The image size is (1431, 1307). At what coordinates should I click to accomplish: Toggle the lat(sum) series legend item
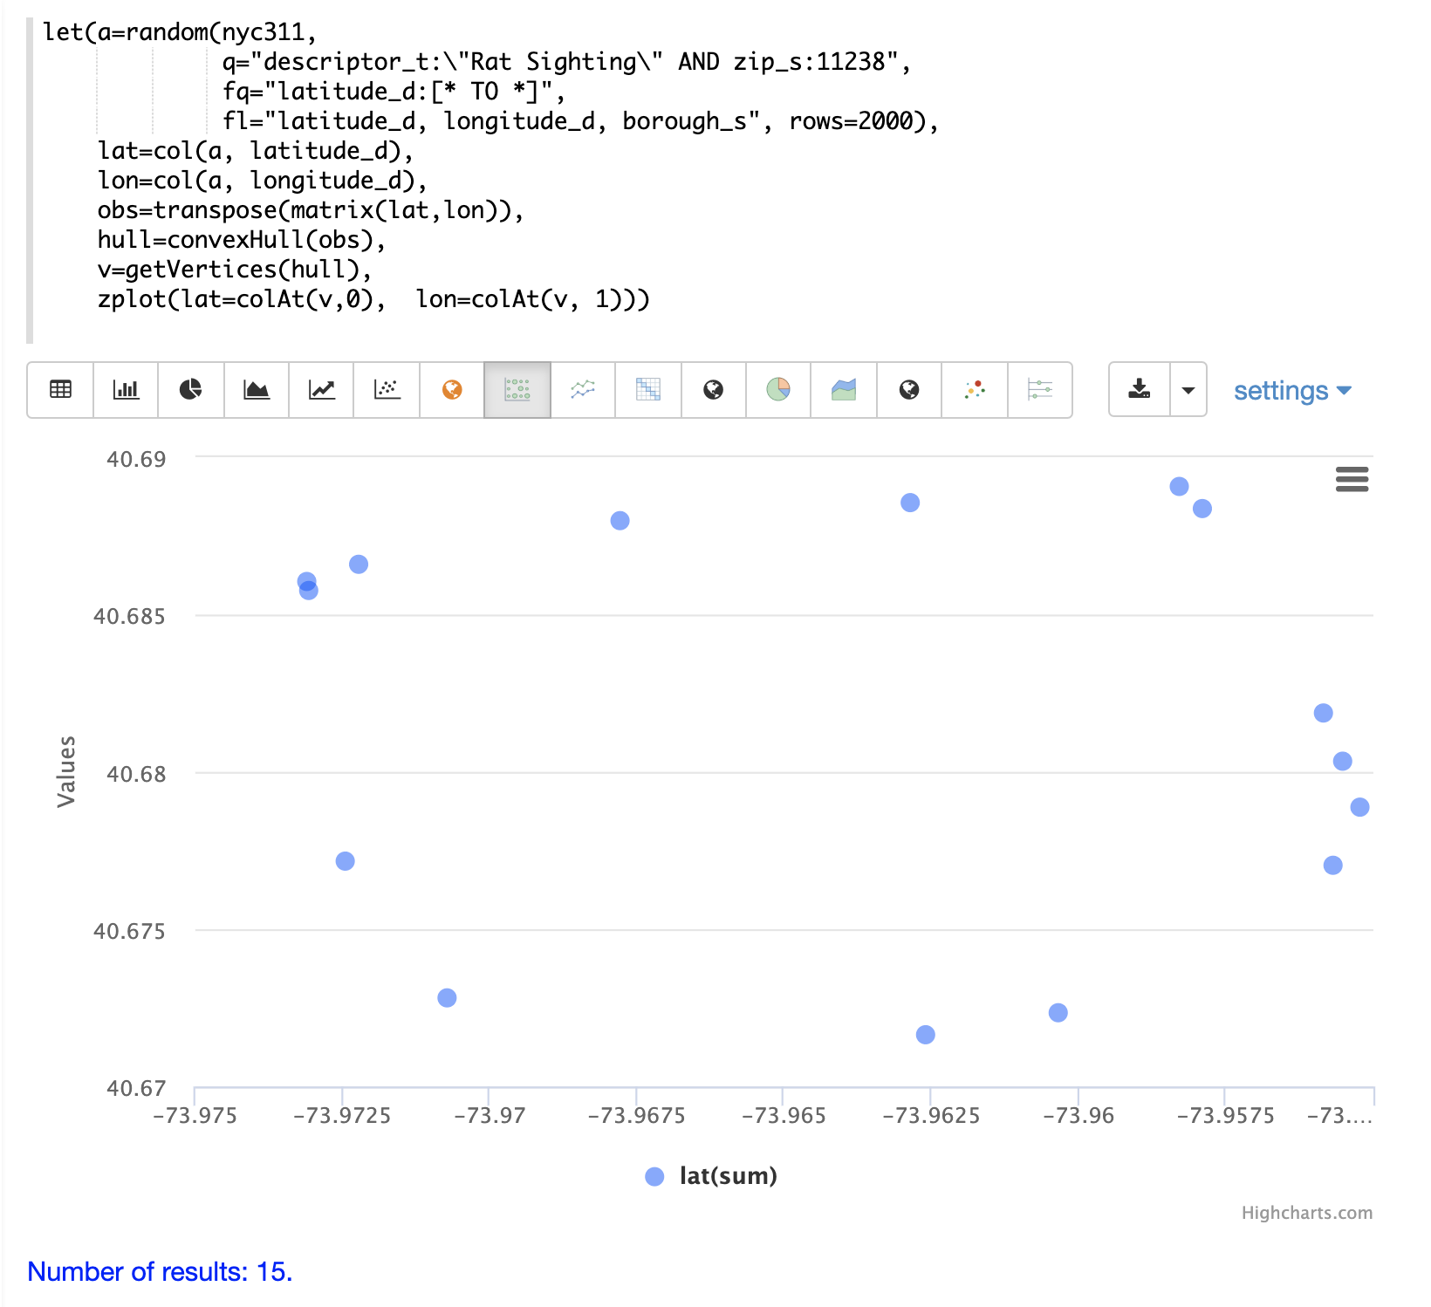point(727,1176)
